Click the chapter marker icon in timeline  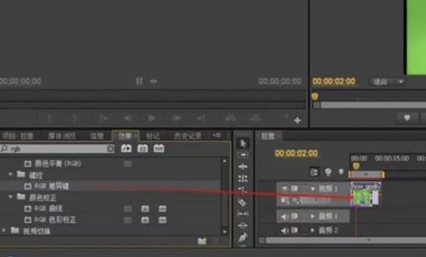(x=328, y=172)
